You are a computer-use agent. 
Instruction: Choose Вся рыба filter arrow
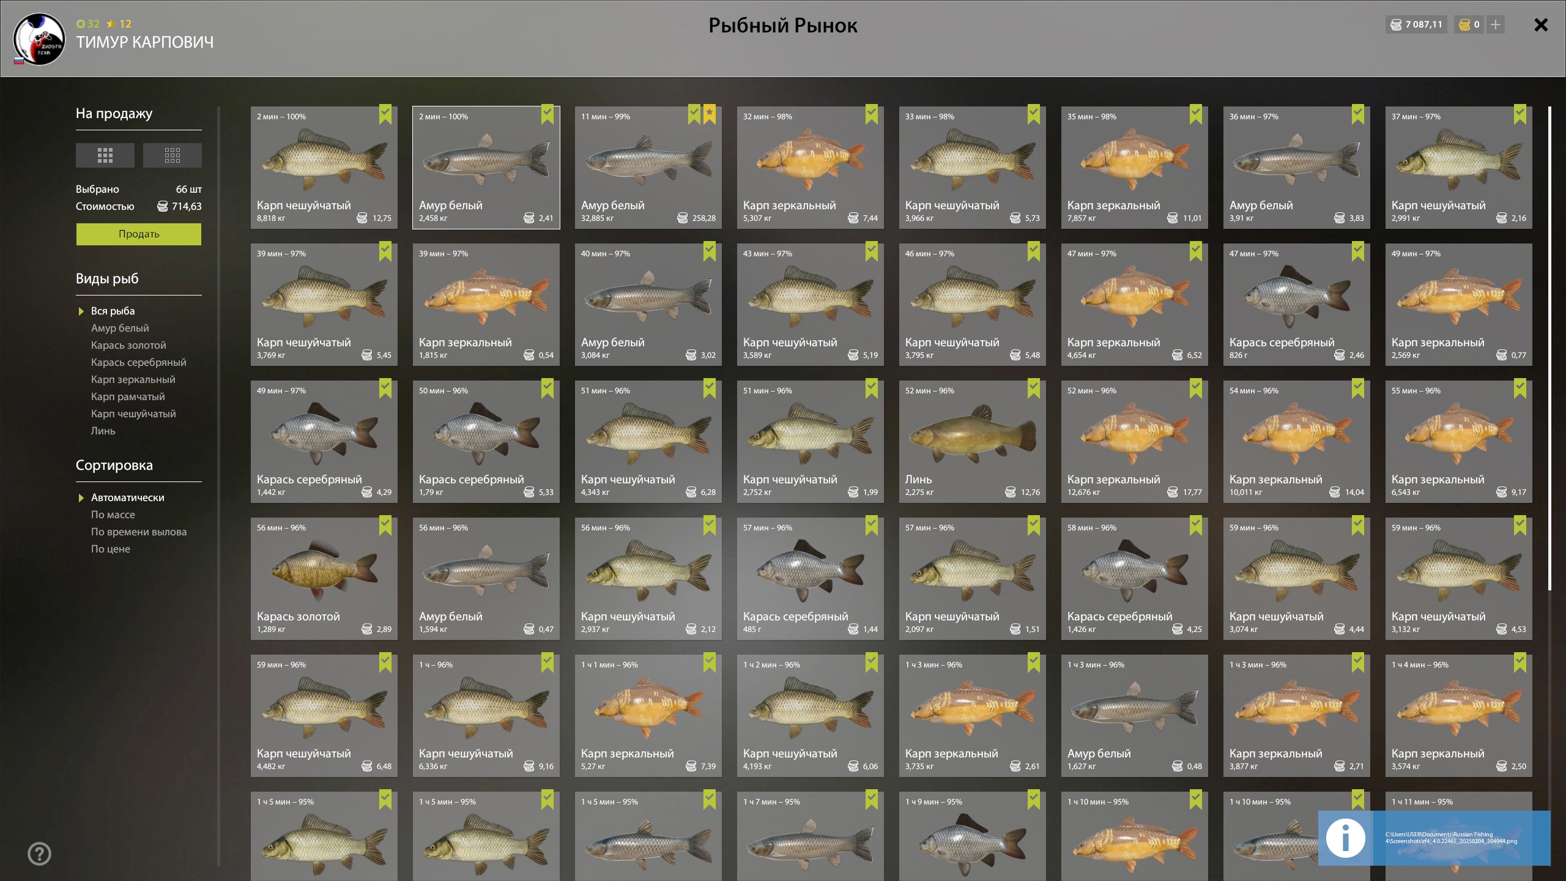(81, 311)
